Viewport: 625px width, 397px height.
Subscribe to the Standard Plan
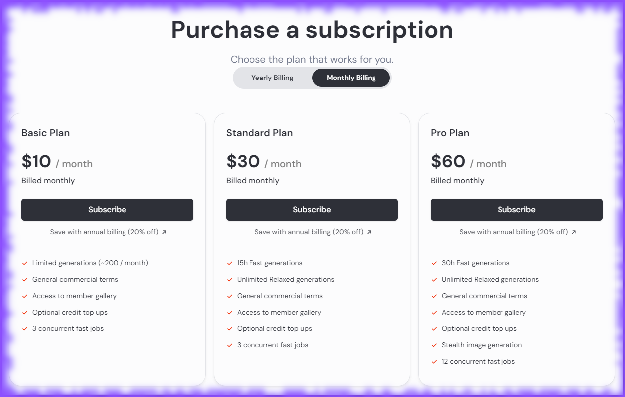(x=312, y=210)
